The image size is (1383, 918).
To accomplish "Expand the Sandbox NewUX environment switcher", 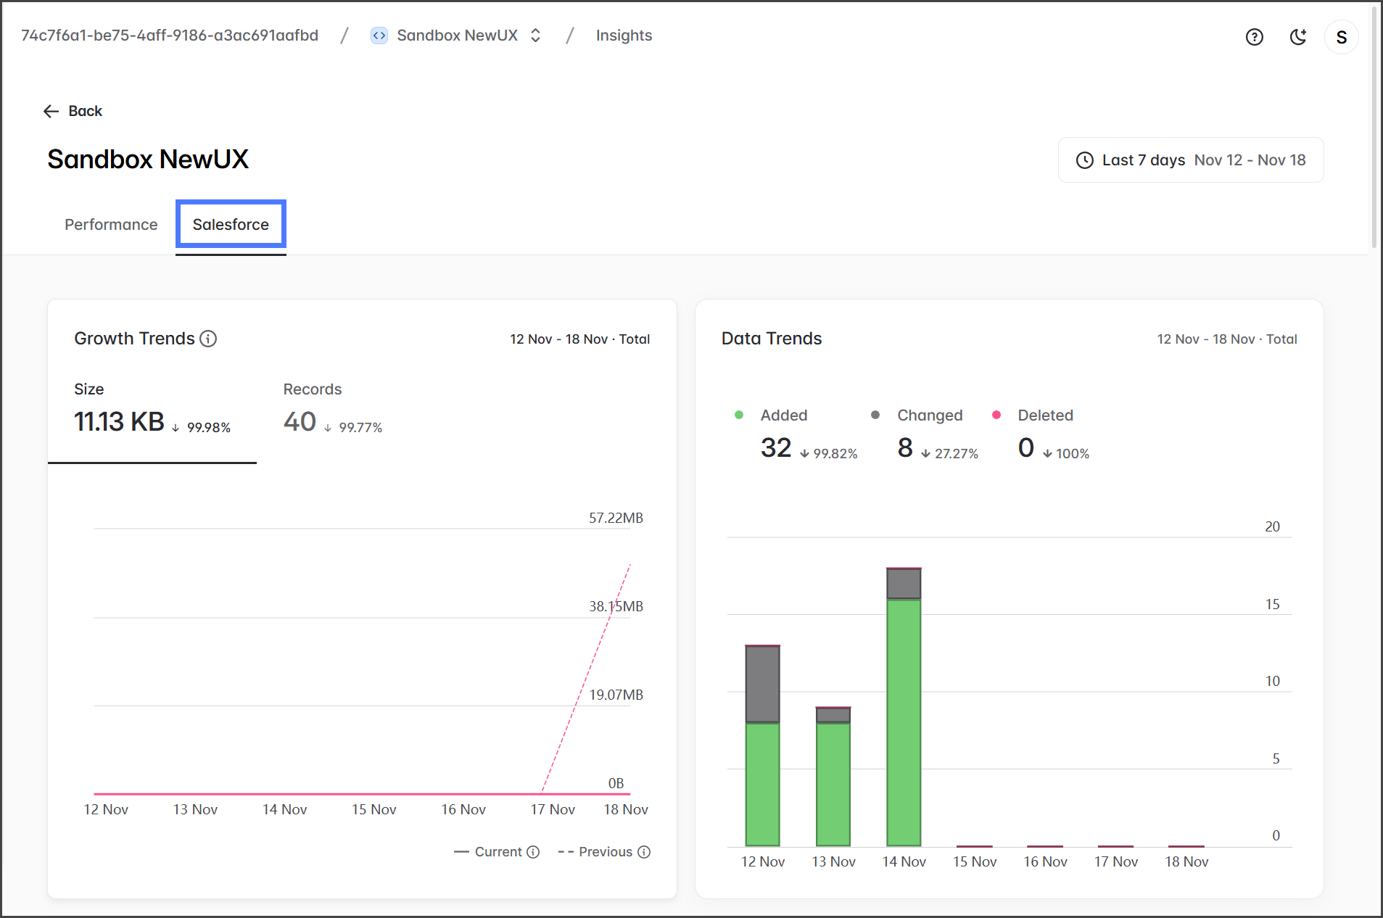I will (x=535, y=36).
